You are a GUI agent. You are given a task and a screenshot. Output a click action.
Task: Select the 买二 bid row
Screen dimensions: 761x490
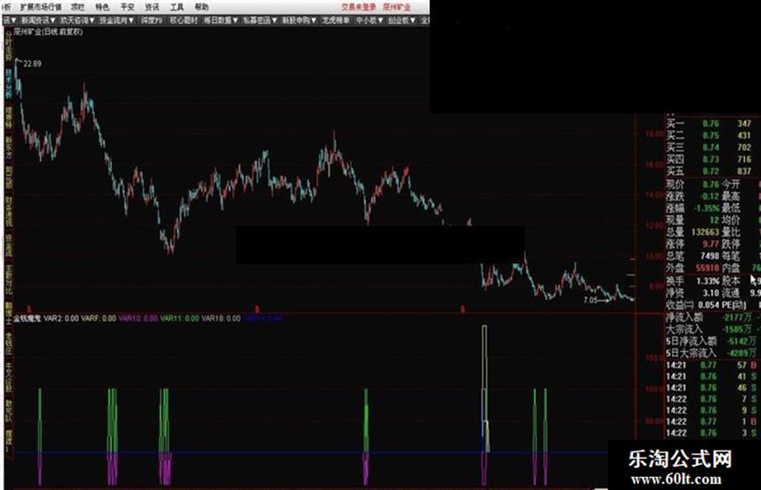[711, 135]
